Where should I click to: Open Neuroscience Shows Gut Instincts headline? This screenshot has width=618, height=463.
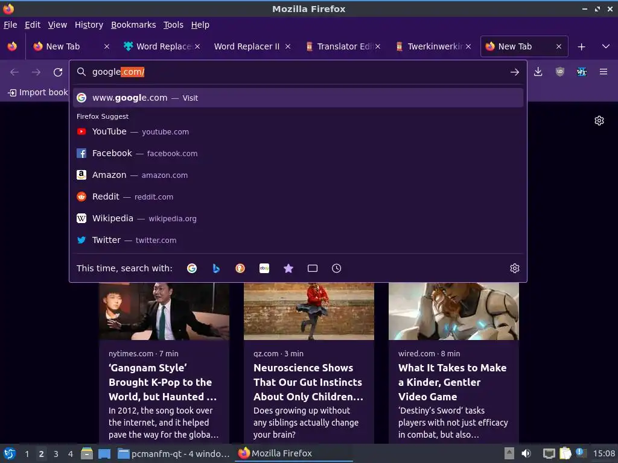[308, 382]
